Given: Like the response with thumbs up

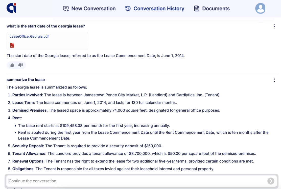Looking at the screenshot, I should [12, 65].
